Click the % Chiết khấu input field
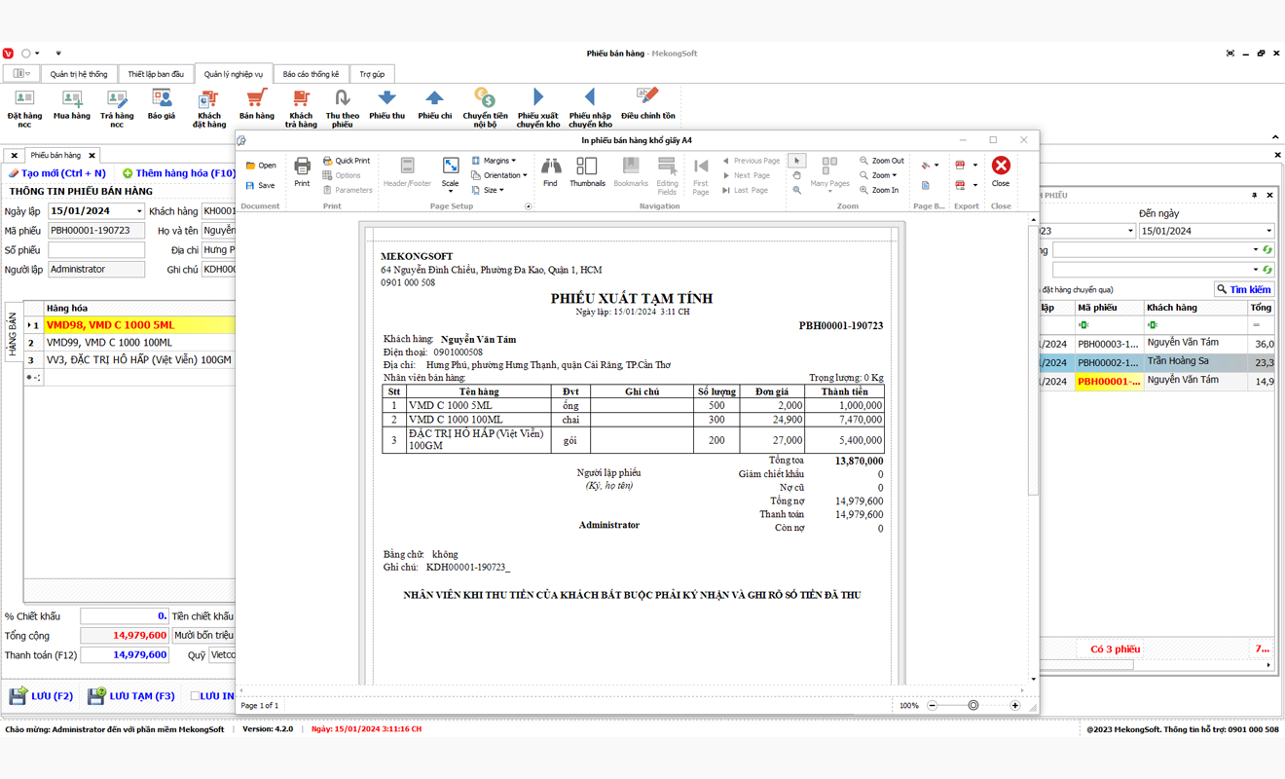The image size is (1285, 779). tap(125, 616)
